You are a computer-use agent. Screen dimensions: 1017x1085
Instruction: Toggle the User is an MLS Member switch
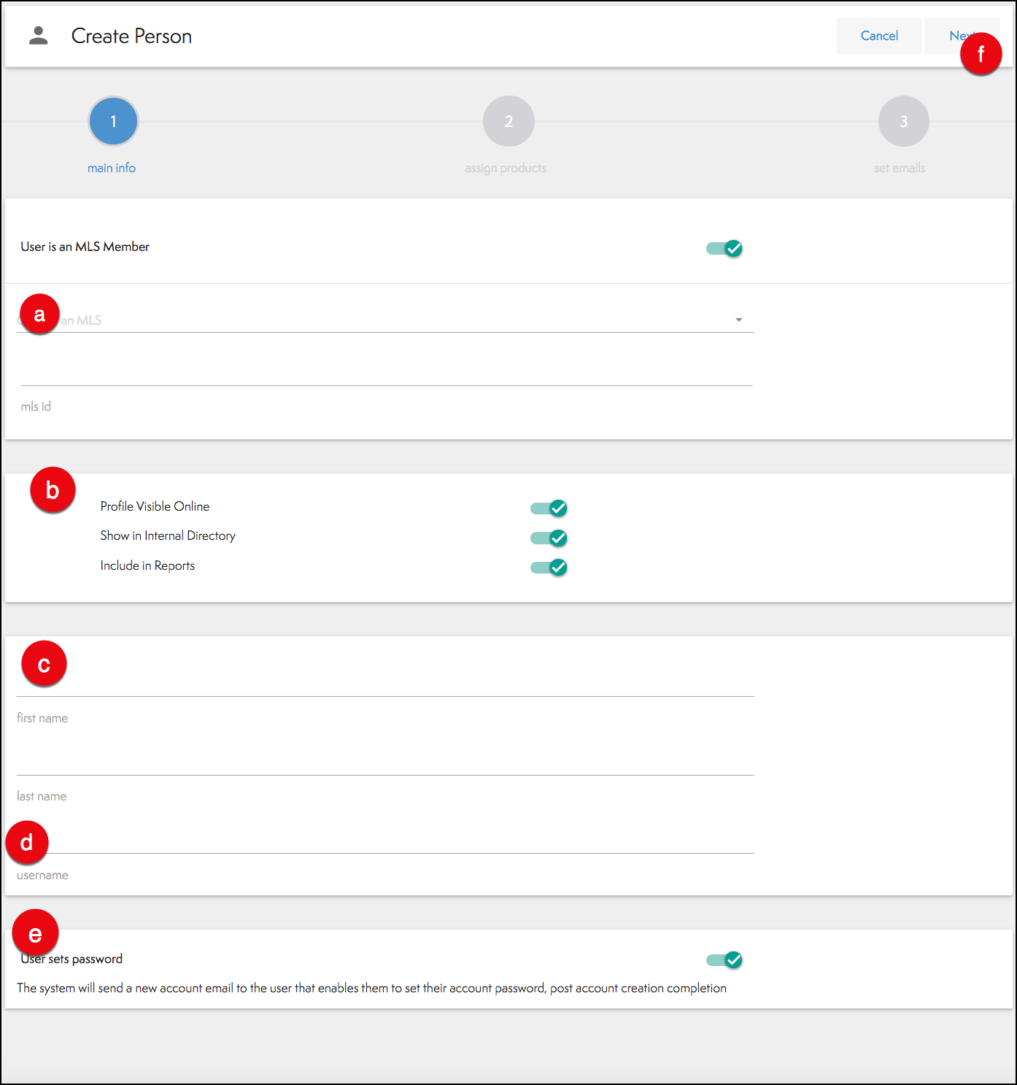click(724, 249)
